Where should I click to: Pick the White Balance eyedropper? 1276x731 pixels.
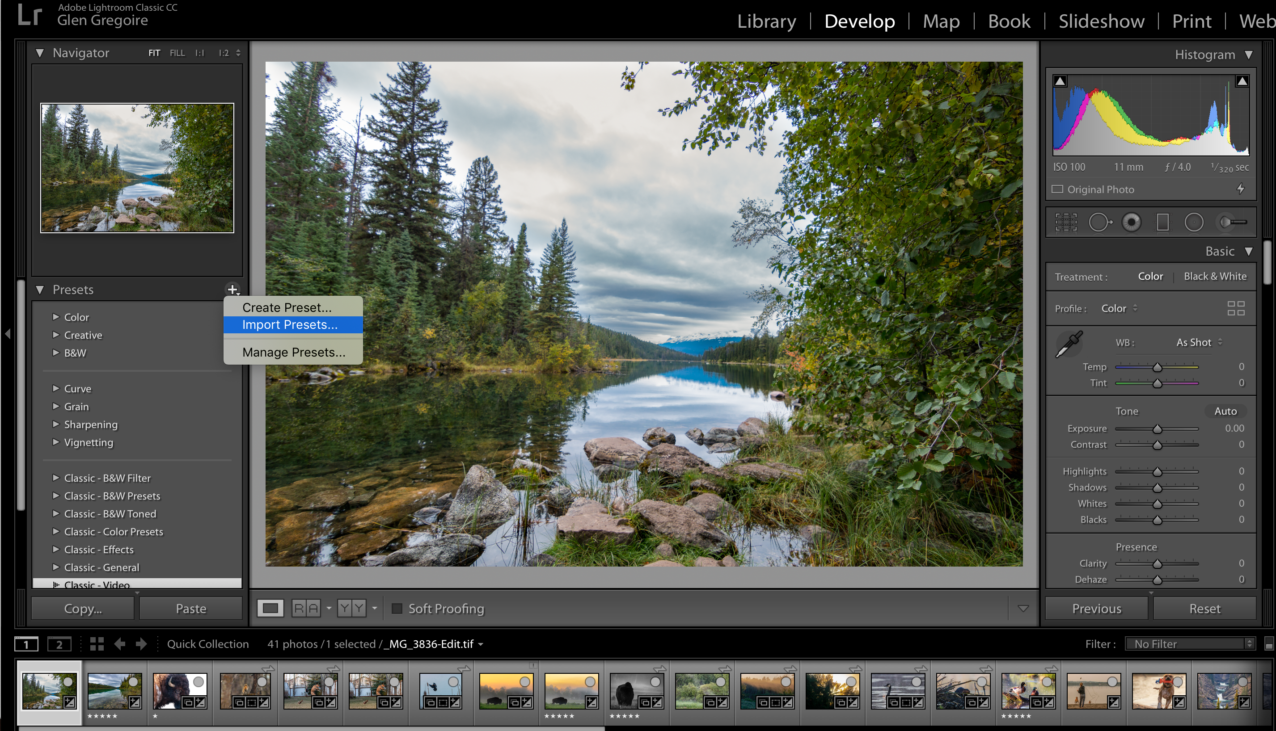point(1069,344)
